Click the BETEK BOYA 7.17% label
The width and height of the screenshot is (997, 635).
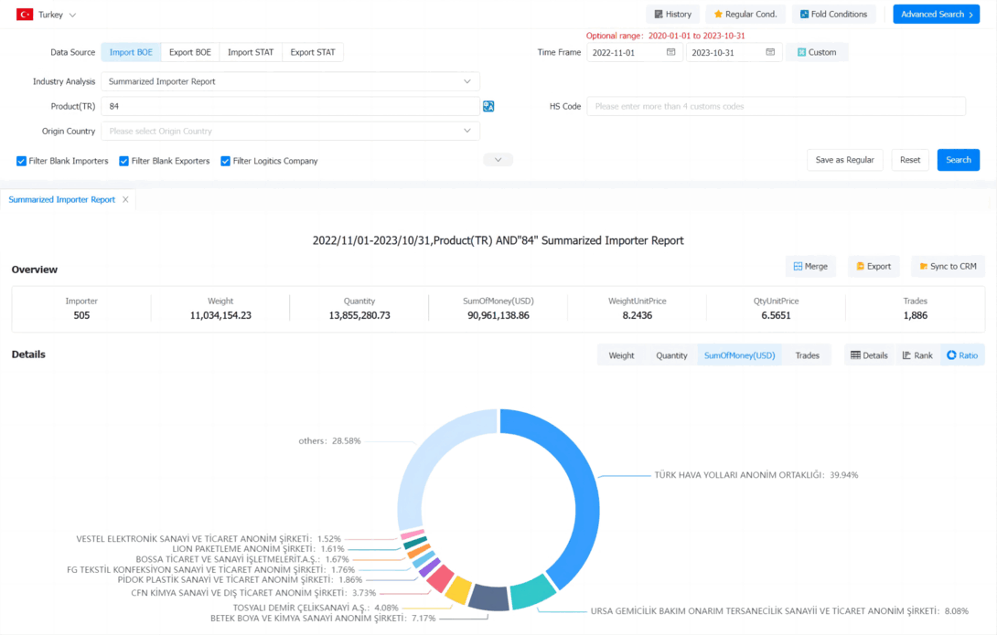323,618
